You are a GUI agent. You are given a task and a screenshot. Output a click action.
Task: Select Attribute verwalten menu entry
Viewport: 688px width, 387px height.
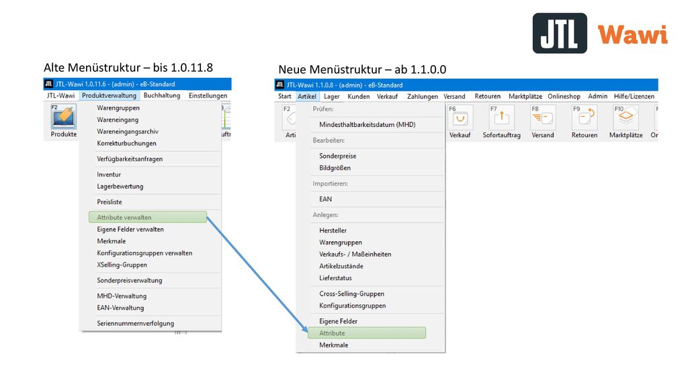pyautogui.click(x=147, y=217)
